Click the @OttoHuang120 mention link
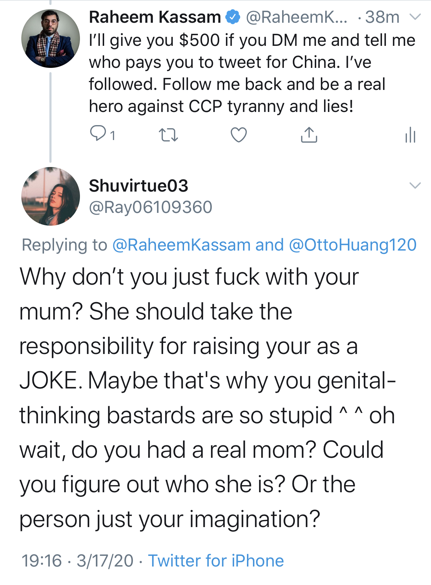 click(x=352, y=245)
